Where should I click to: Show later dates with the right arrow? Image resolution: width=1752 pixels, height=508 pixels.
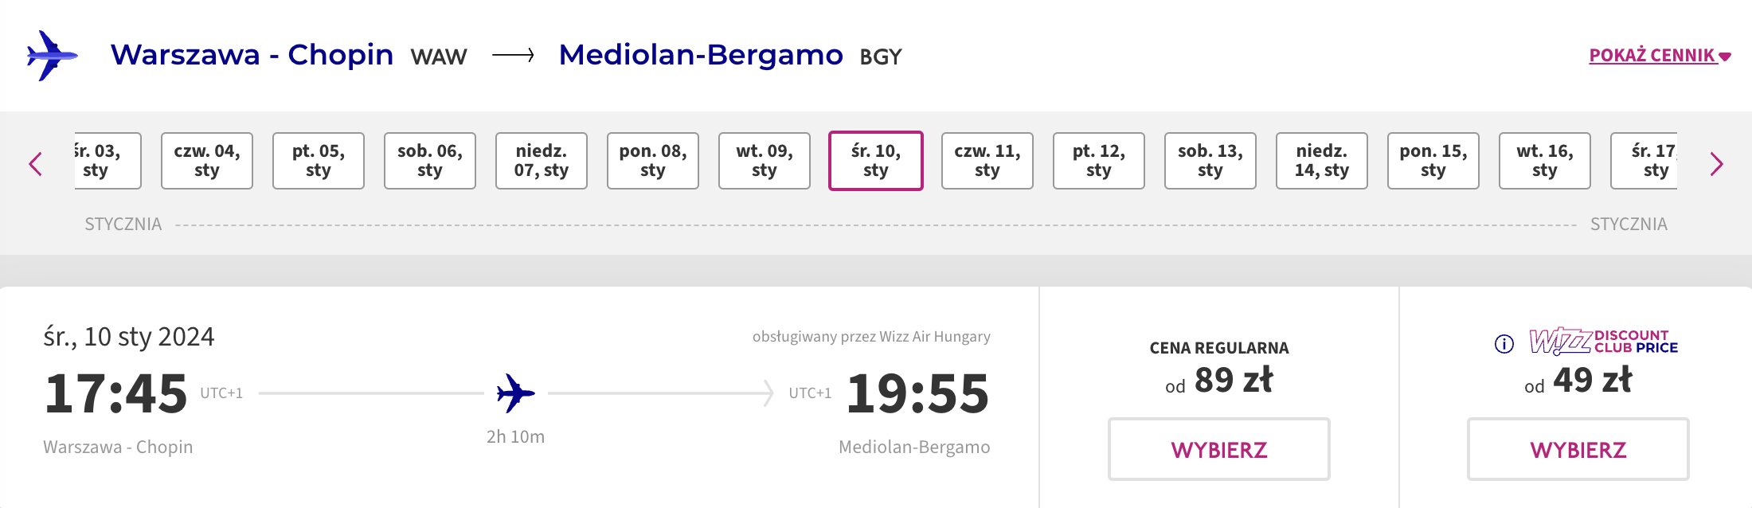[x=1716, y=165]
